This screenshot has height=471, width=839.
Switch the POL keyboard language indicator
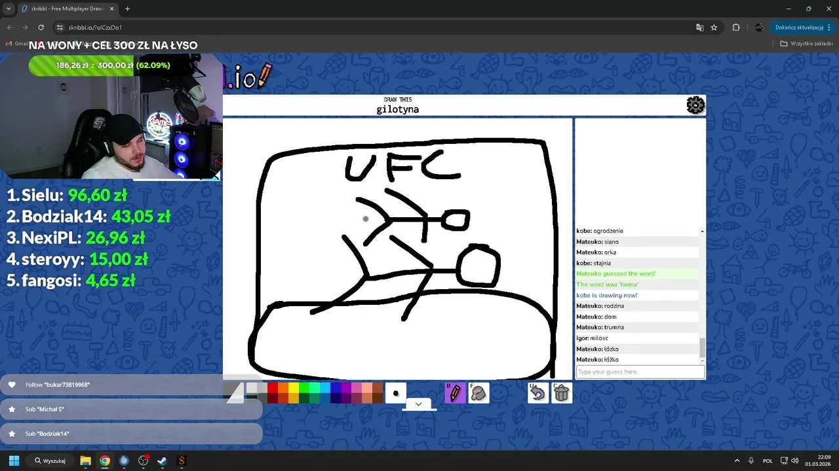pos(768,461)
